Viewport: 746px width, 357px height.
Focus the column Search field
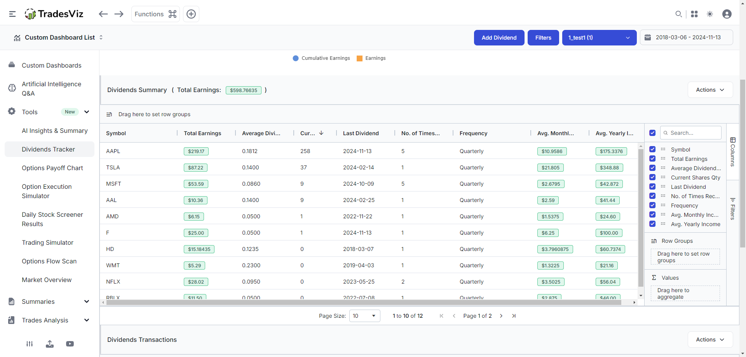point(691,133)
